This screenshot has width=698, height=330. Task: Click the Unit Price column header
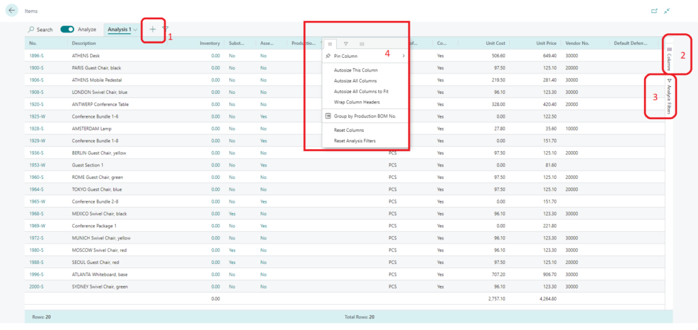546,44
